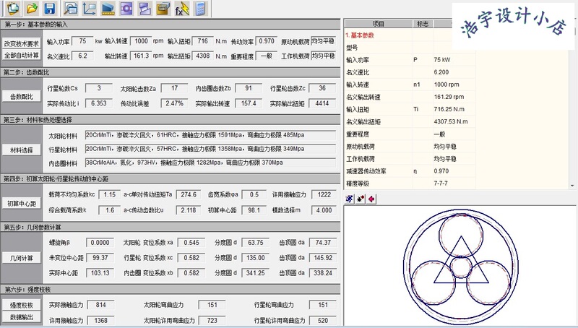The width and height of the screenshot is (578, 328).
Task: Select the 名义输出转速 161.29 rpm row
Action: tap(410, 97)
